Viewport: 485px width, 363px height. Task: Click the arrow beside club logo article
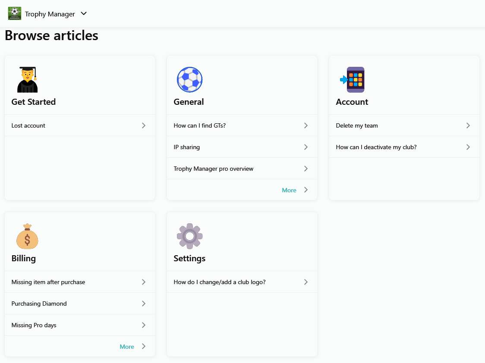[305, 282]
